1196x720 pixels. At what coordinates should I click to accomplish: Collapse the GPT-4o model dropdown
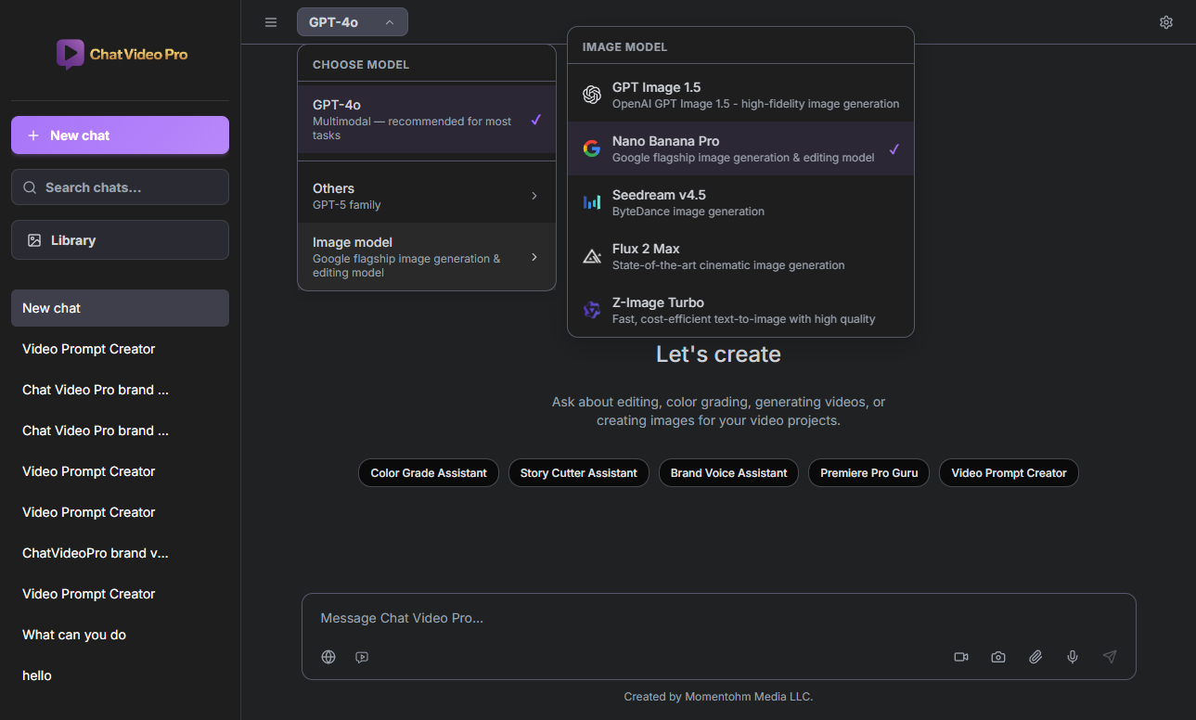pyautogui.click(x=352, y=22)
